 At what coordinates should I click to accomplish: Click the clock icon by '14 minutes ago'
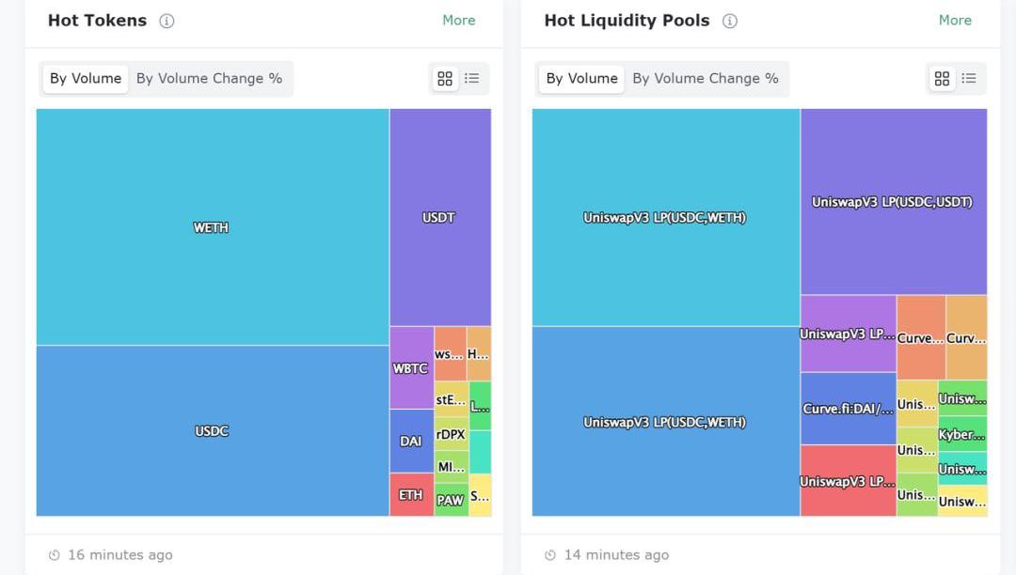(x=550, y=555)
